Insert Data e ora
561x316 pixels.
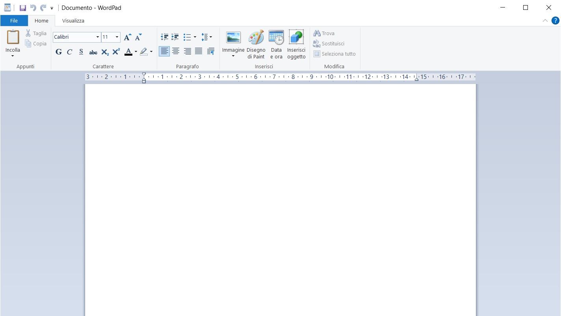click(276, 44)
